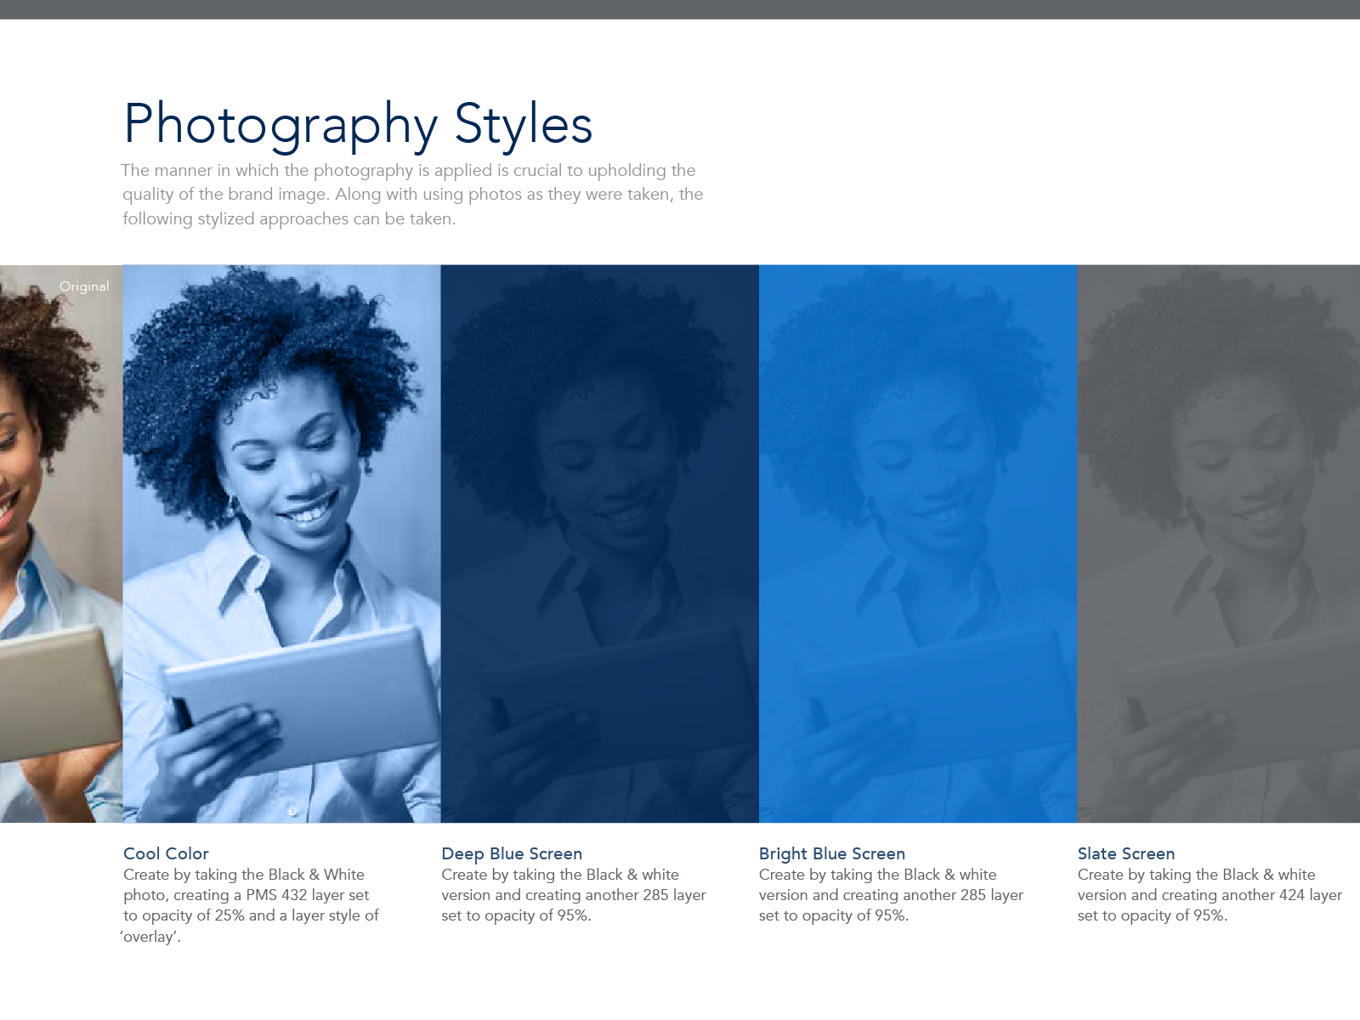Select the light-blue Cool Color photo

[x=281, y=544]
